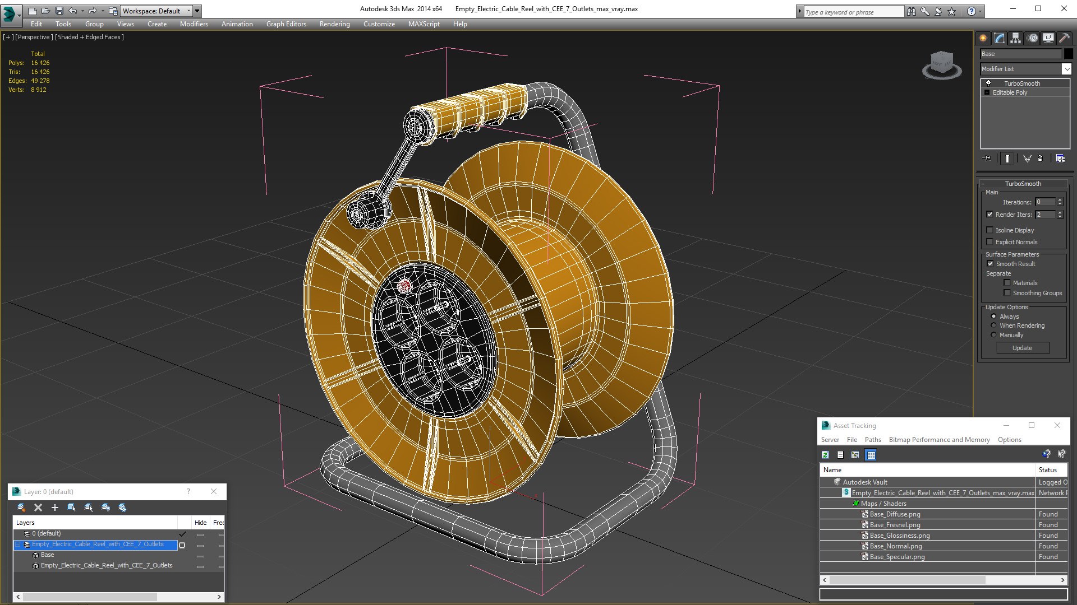Expand the Editable Poly stack entry
Image resolution: width=1077 pixels, height=605 pixels.
987,92
